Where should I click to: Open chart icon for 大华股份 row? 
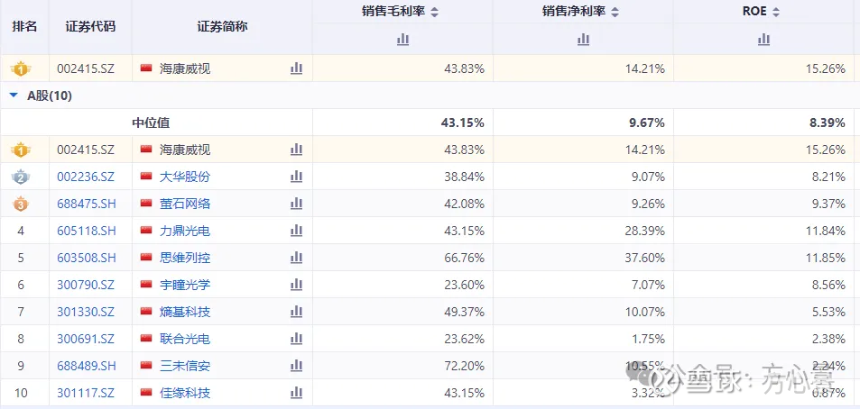point(297,177)
